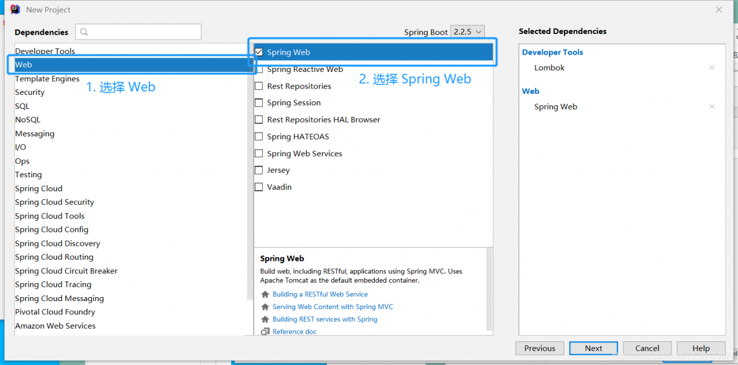This screenshot has height=365, width=738.
Task: Click the Spring Web description panel scrollbar
Action: coord(490,288)
